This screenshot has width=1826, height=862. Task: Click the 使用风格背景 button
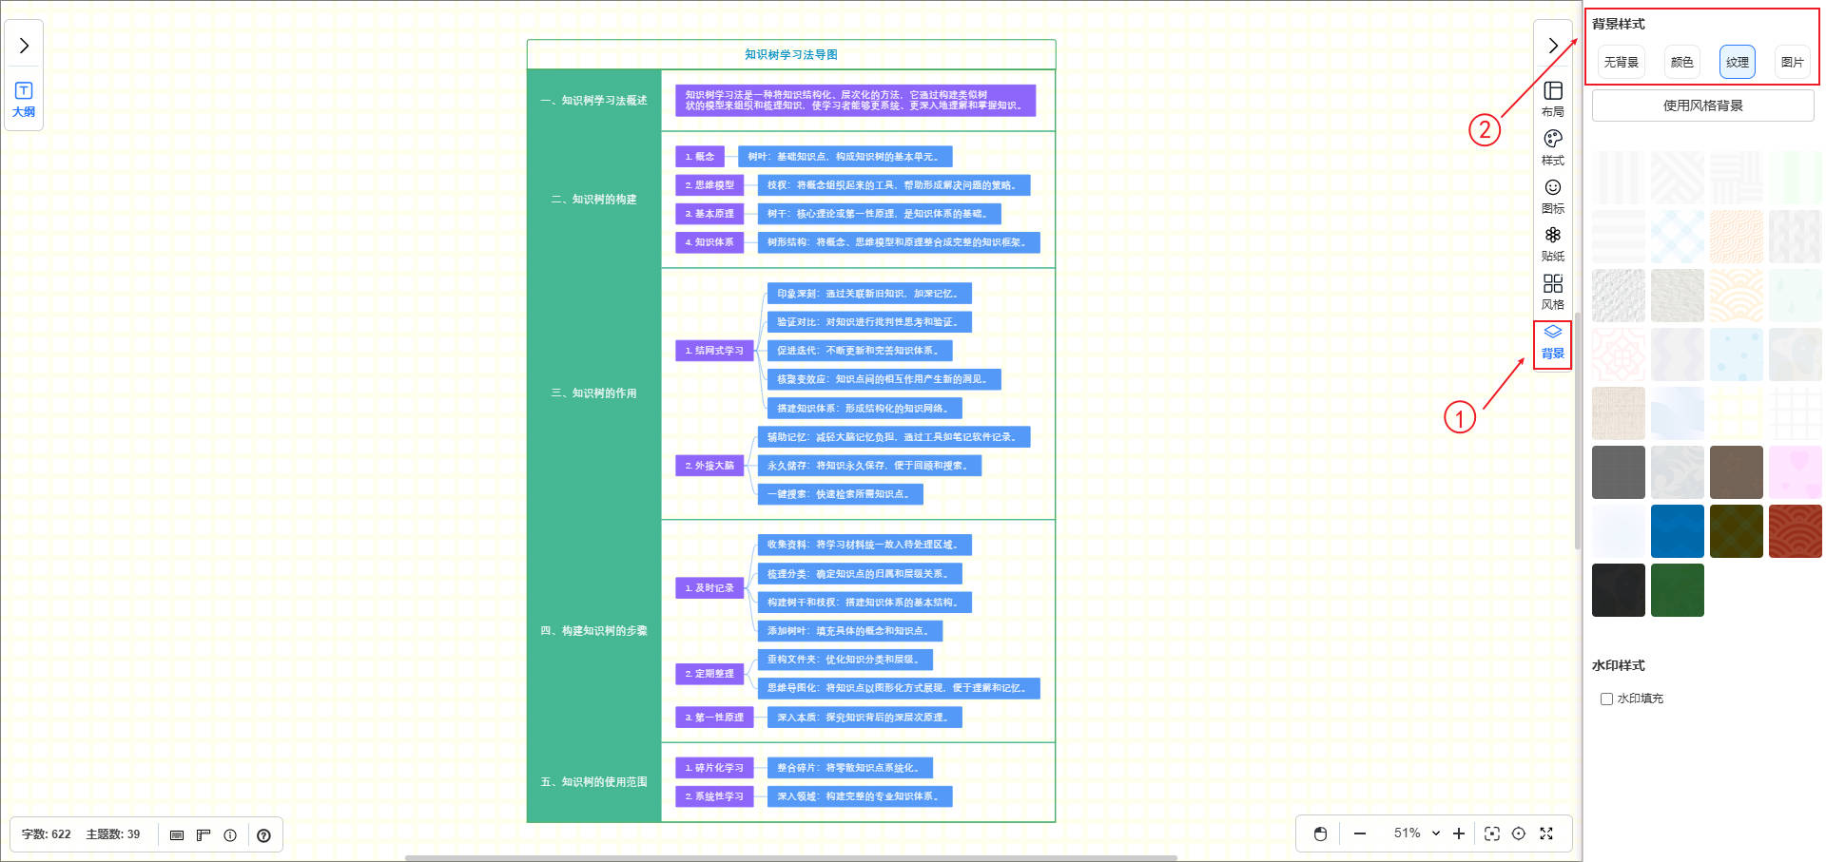pos(1702,105)
